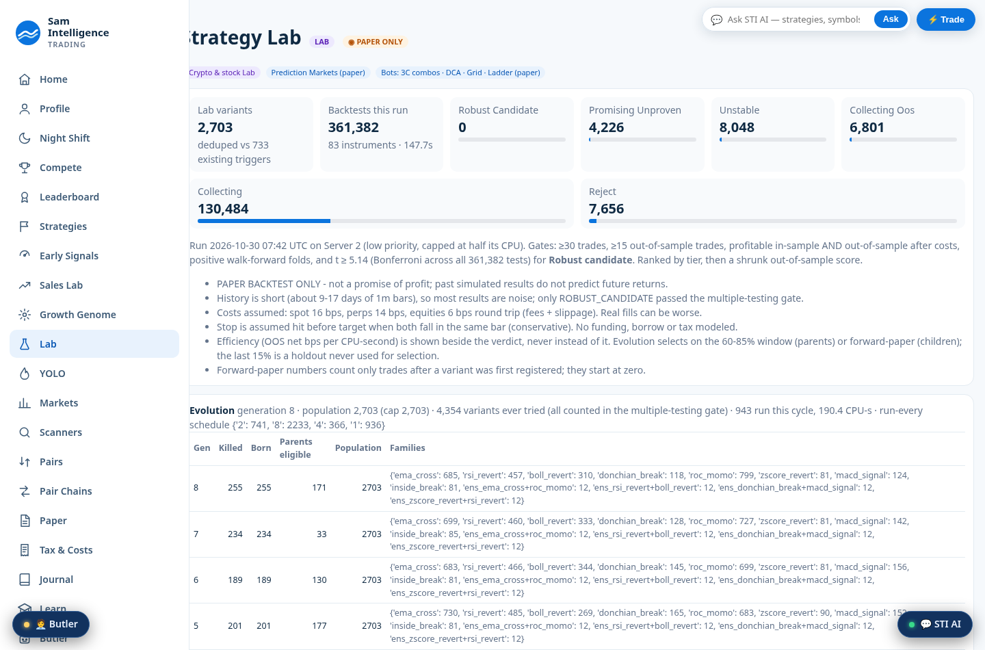The width and height of the screenshot is (985, 650).
Task: Click the Markets bar chart icon
Action: point(25,403)
